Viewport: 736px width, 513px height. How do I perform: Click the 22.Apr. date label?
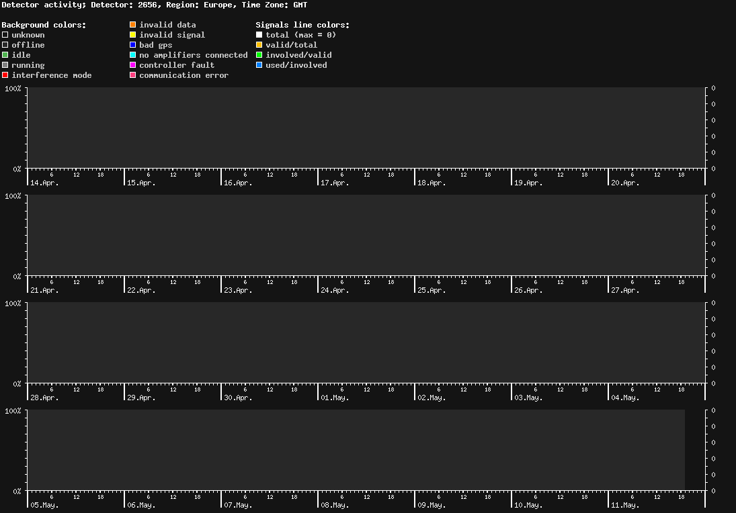(x=141, y=290)
